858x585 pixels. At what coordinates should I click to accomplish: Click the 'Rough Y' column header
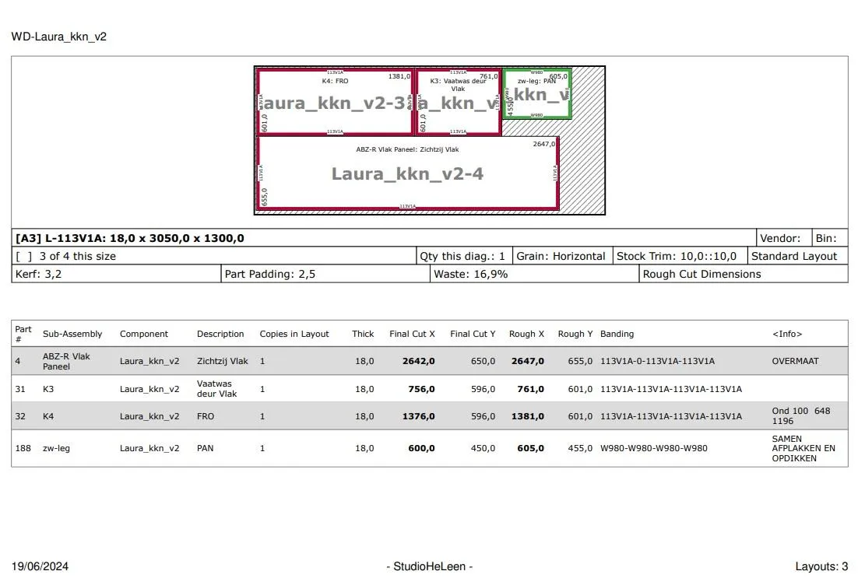[x=575, y=334]
